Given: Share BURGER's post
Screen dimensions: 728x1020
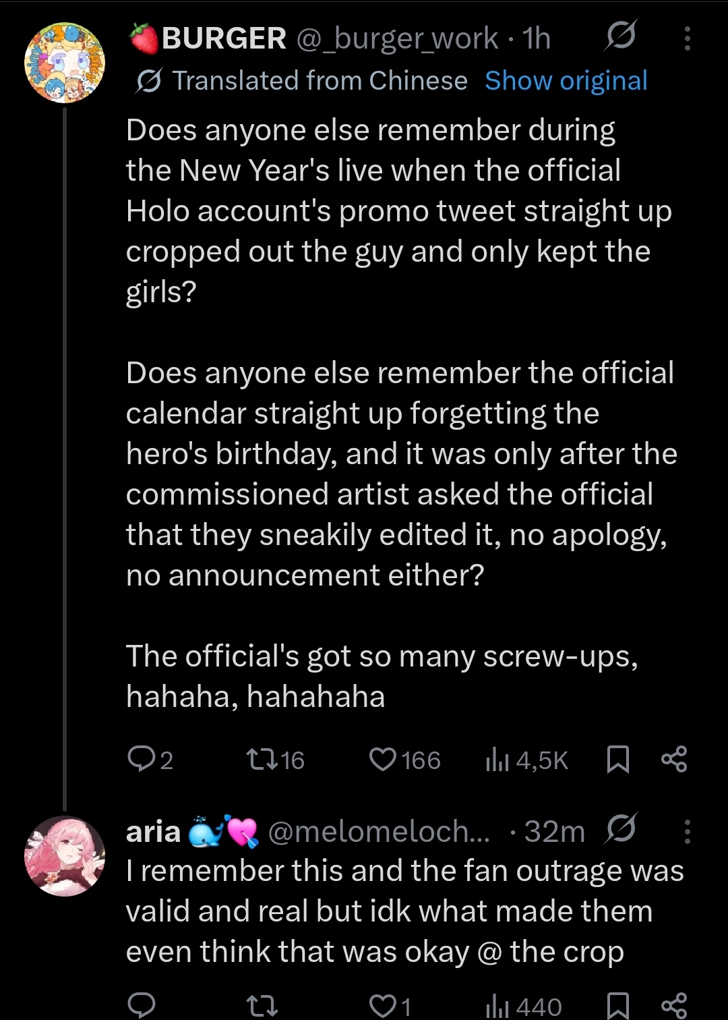Looking at the screenshot, I should [x=674, y=760].
